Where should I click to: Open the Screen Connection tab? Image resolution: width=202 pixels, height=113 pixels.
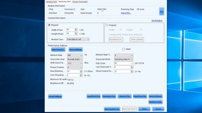point(80,2)
